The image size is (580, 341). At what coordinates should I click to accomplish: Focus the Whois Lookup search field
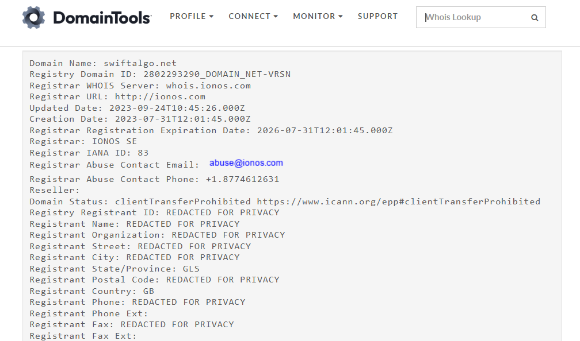coord(475,17)
